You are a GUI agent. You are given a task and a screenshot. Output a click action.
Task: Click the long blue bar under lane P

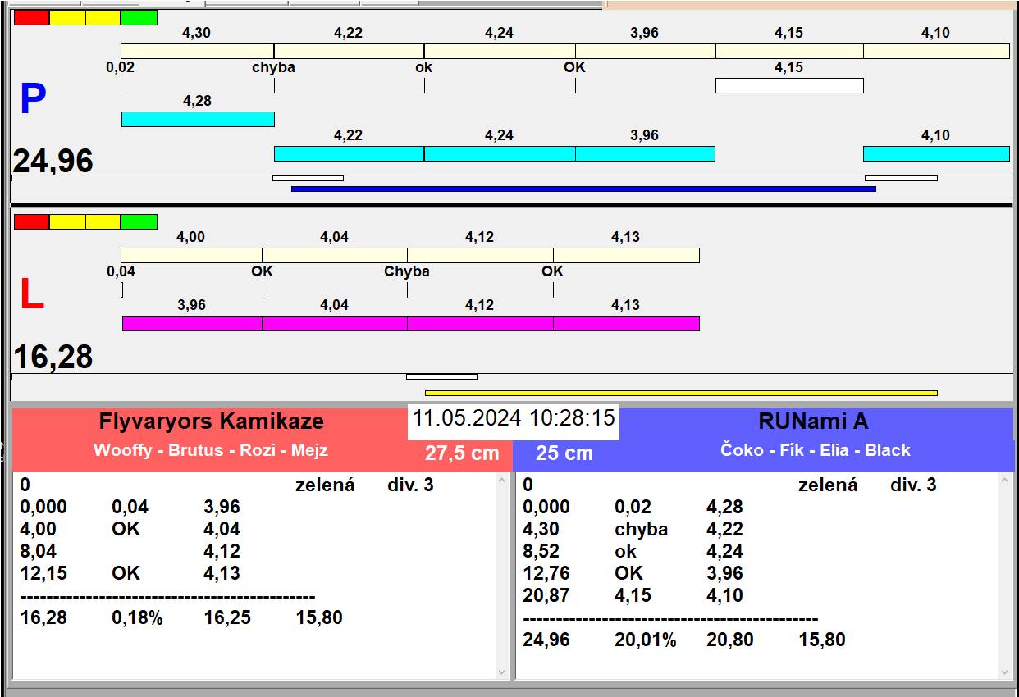pos(583,189)
